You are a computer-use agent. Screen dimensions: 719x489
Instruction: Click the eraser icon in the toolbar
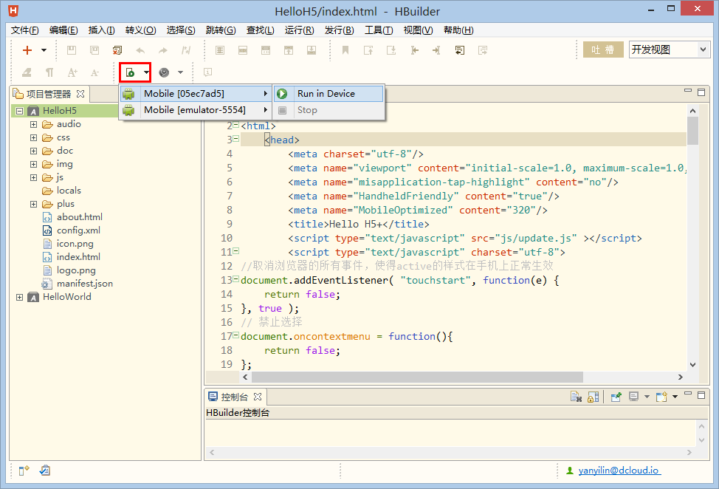point(27,72)
